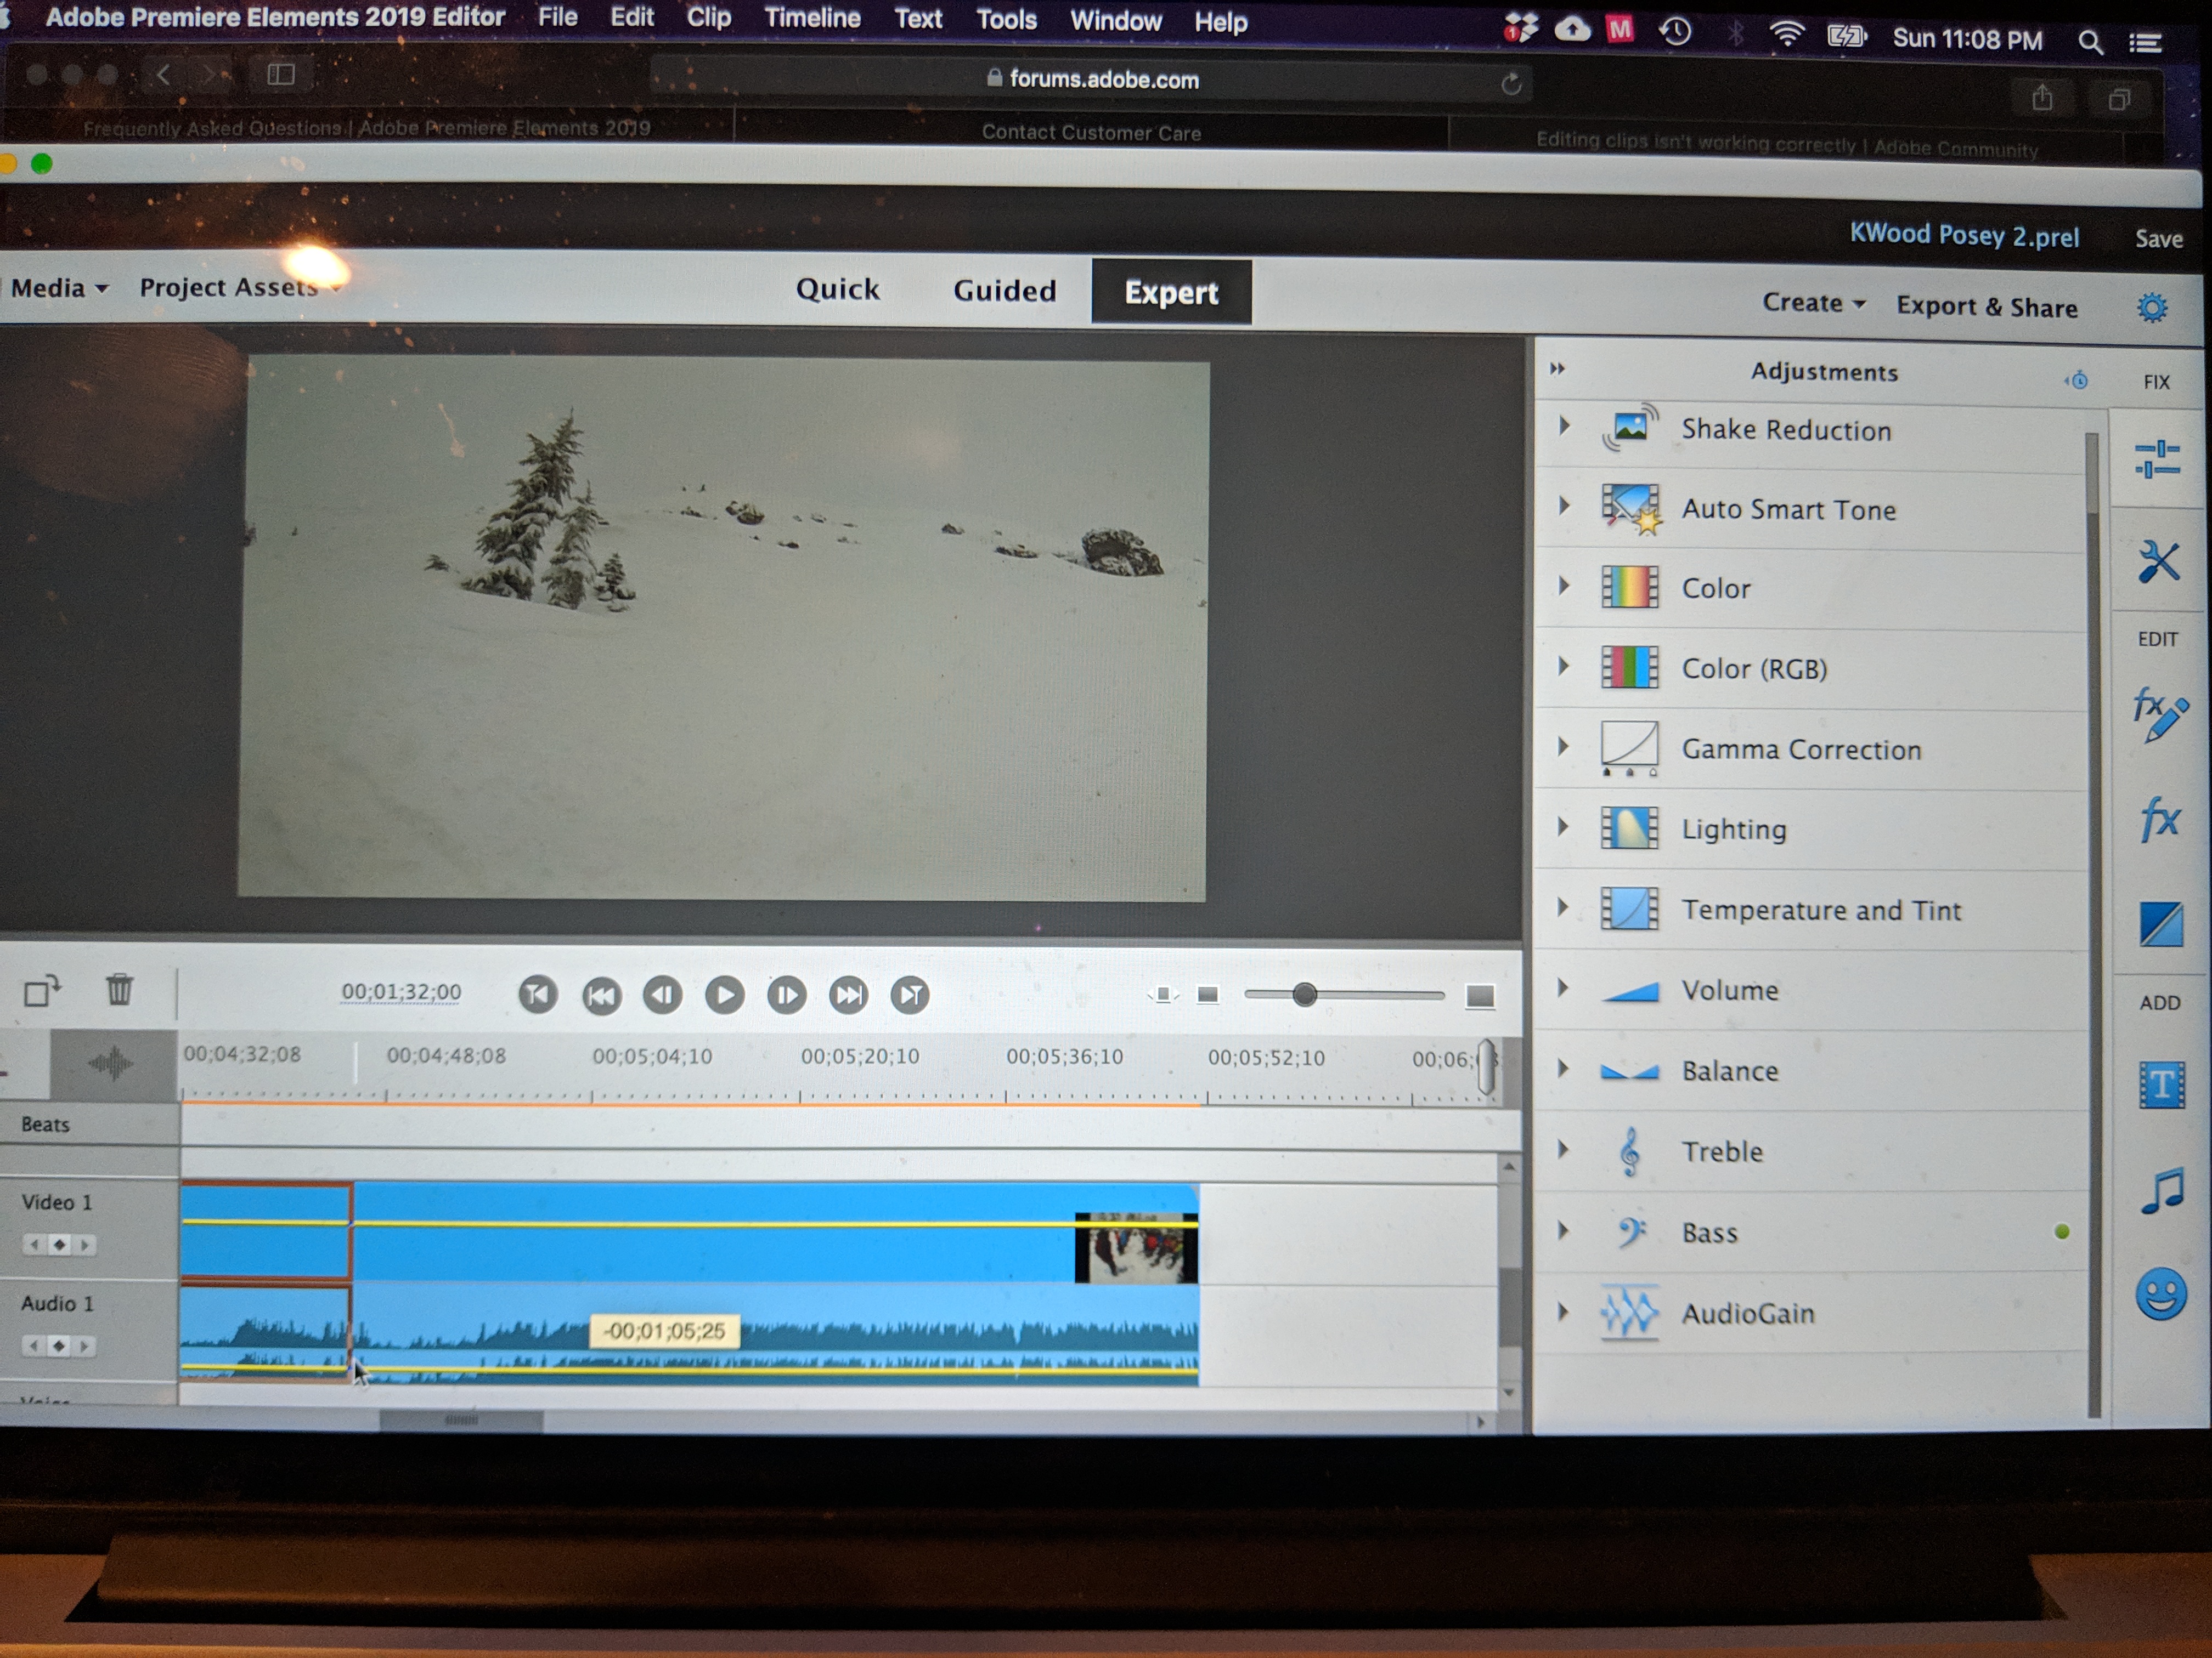This screenshot has height=1658, width=2212.
Task: Open the Effects fx icon
Action: click(2160, 821)
